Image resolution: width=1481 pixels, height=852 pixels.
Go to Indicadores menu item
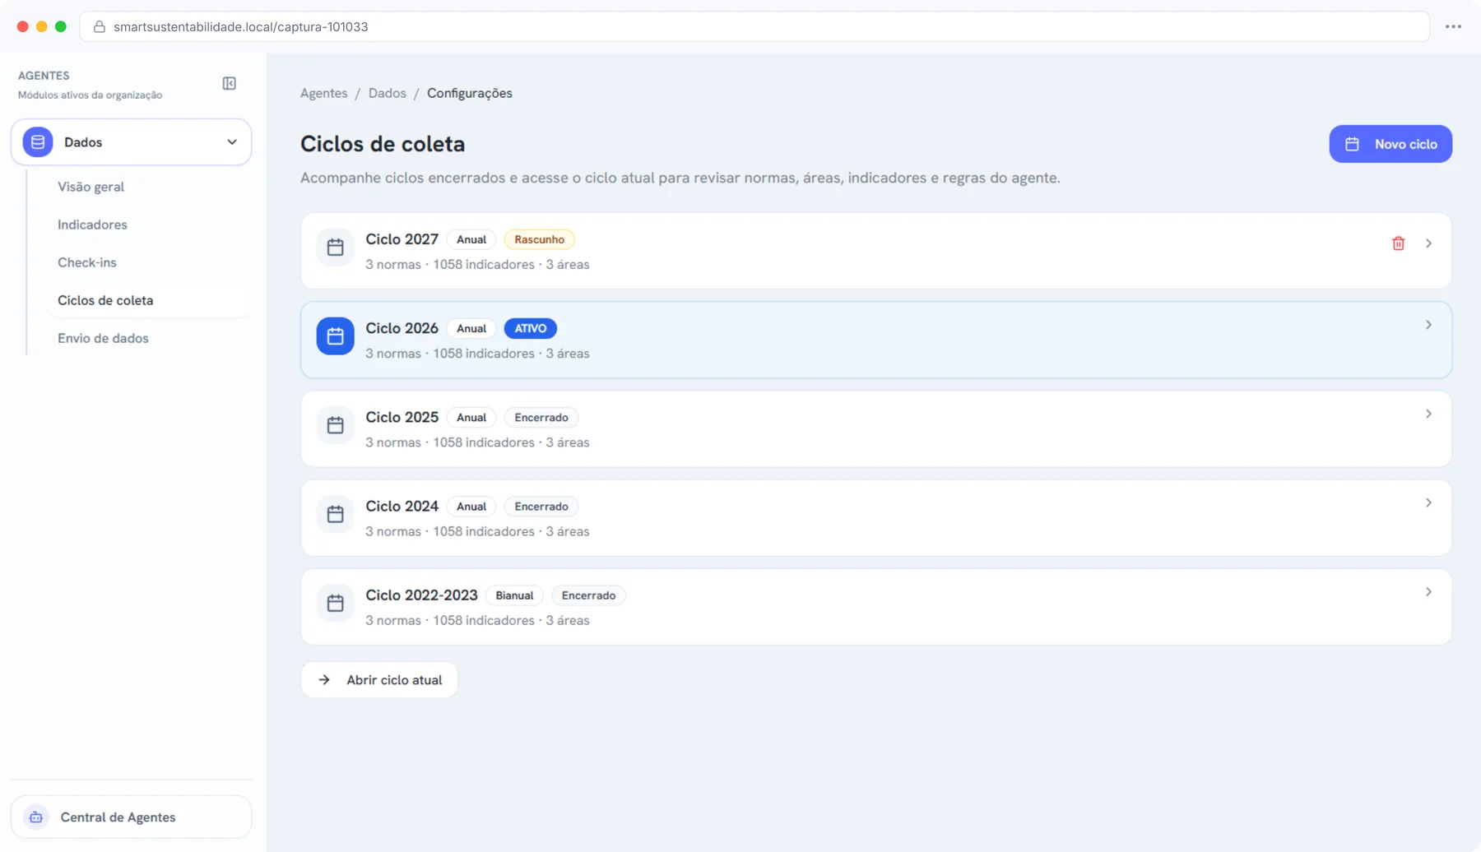pos(92,225)
